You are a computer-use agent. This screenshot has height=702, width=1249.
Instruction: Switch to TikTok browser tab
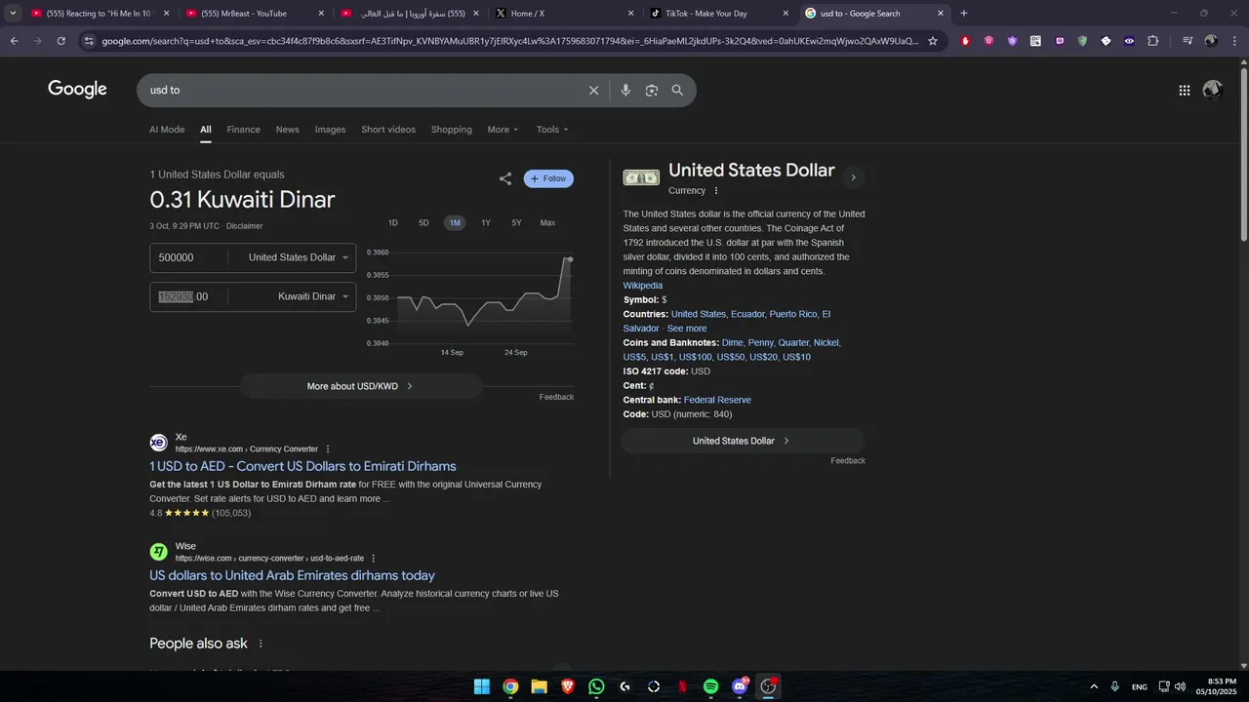click(x=720, y=14)
